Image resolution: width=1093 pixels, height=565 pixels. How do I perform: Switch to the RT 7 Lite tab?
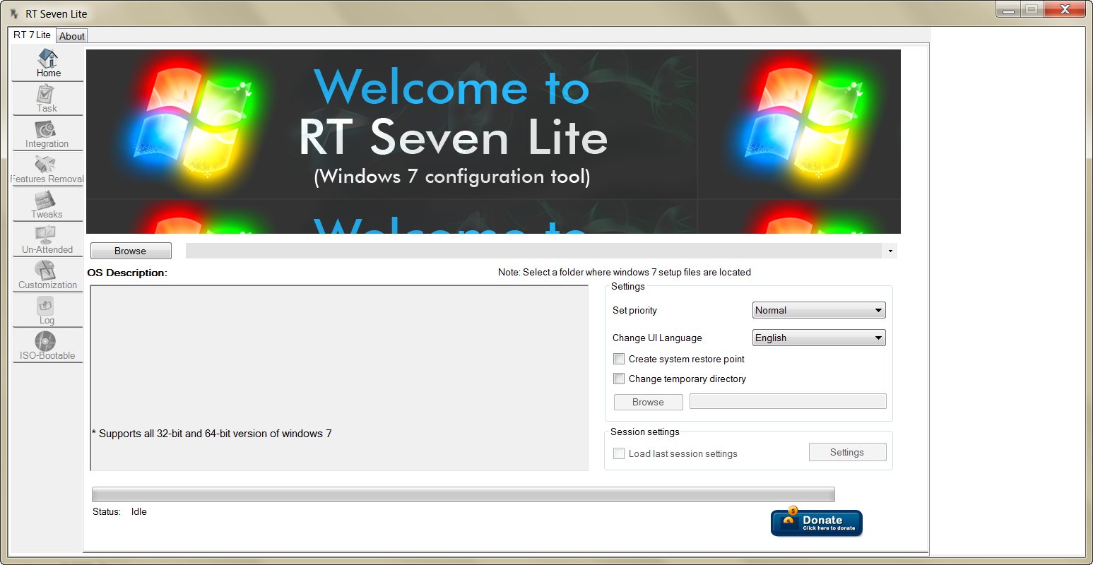(32, 35)
